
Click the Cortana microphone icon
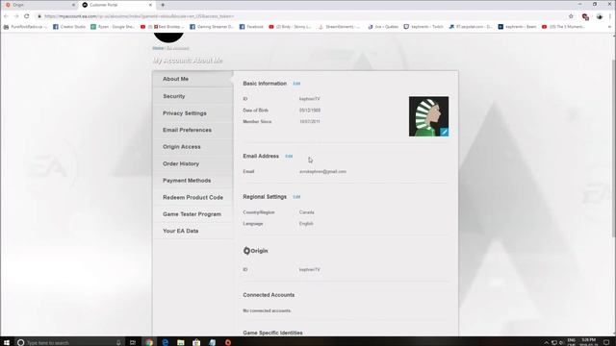pyautogui.click(x=118, y=342)
